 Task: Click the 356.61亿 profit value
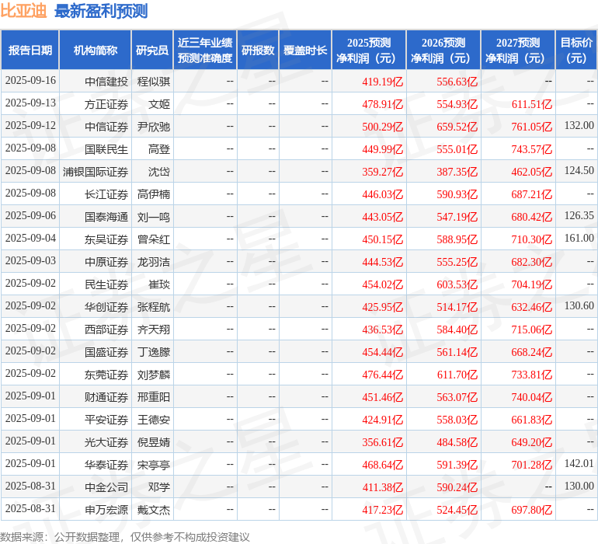pyautogui.click(x=383, y=441)
